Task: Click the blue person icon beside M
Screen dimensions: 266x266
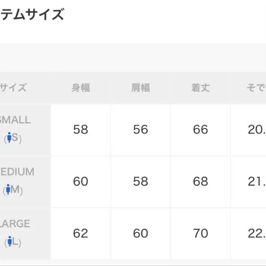Action: point(8,189)
